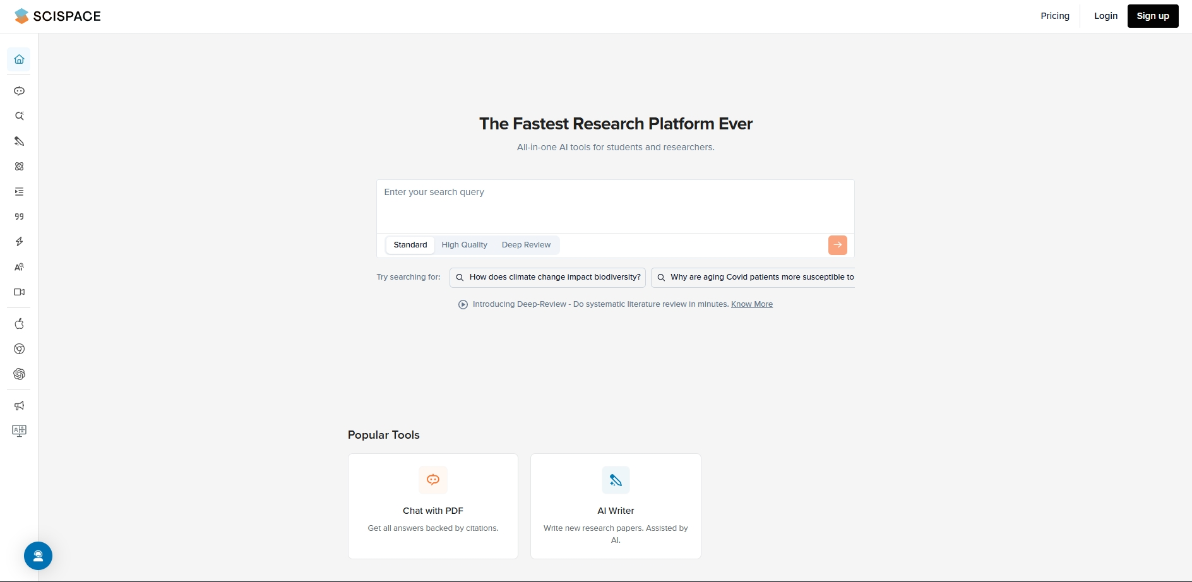Open the AI detector icon in the sidebar

point(19,267)
